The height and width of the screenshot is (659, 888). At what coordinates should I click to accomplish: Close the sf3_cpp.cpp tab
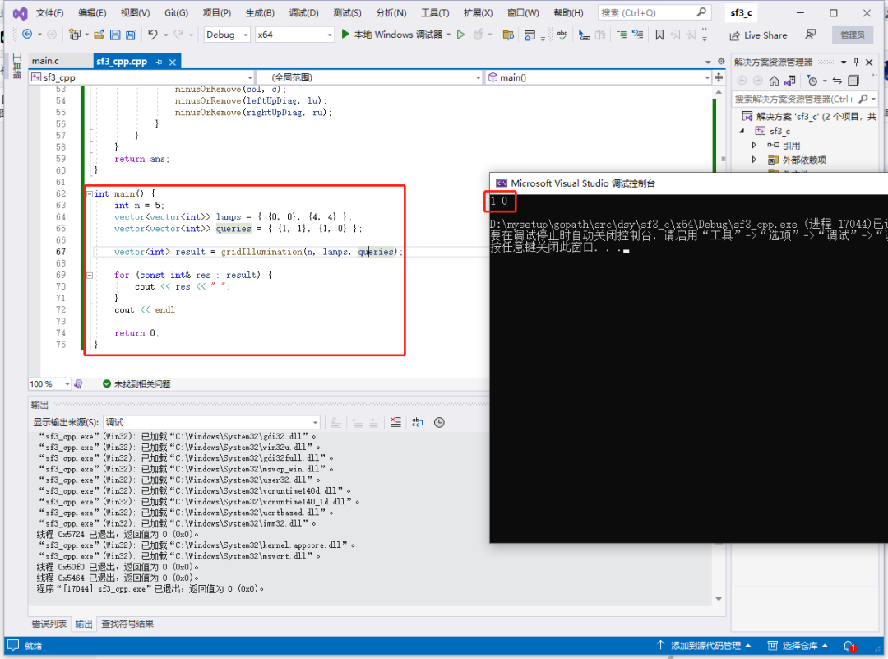pos(173,62)
